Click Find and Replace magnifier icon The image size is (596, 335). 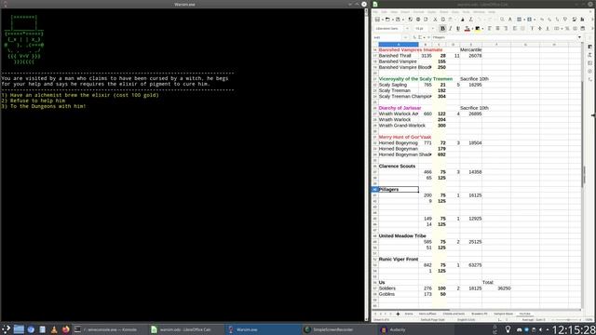pyautogui.click(x=502, y=20)
